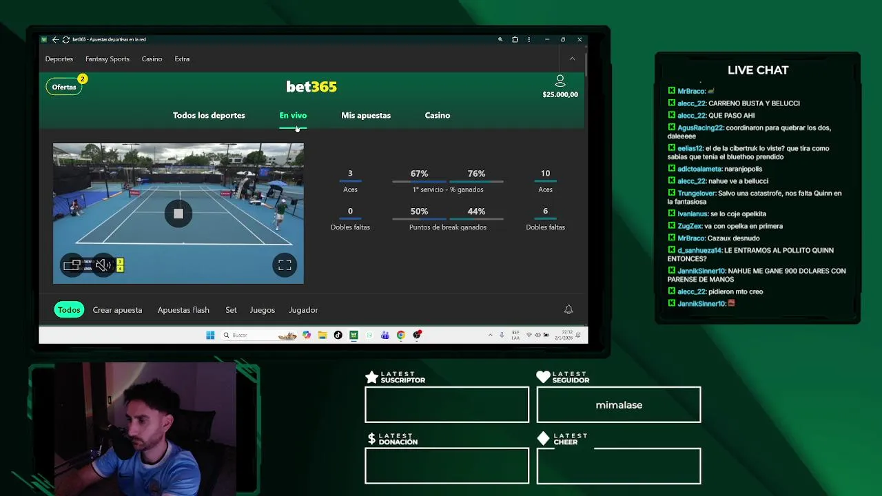Image resolution: width=882 pixels, height=496 pixels.
Task: Enter fullscreen on the tennis video
Action: click(x=285, y=265)
